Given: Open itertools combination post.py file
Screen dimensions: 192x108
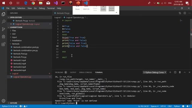Looking at the screenshot, I should coord(26,47).
